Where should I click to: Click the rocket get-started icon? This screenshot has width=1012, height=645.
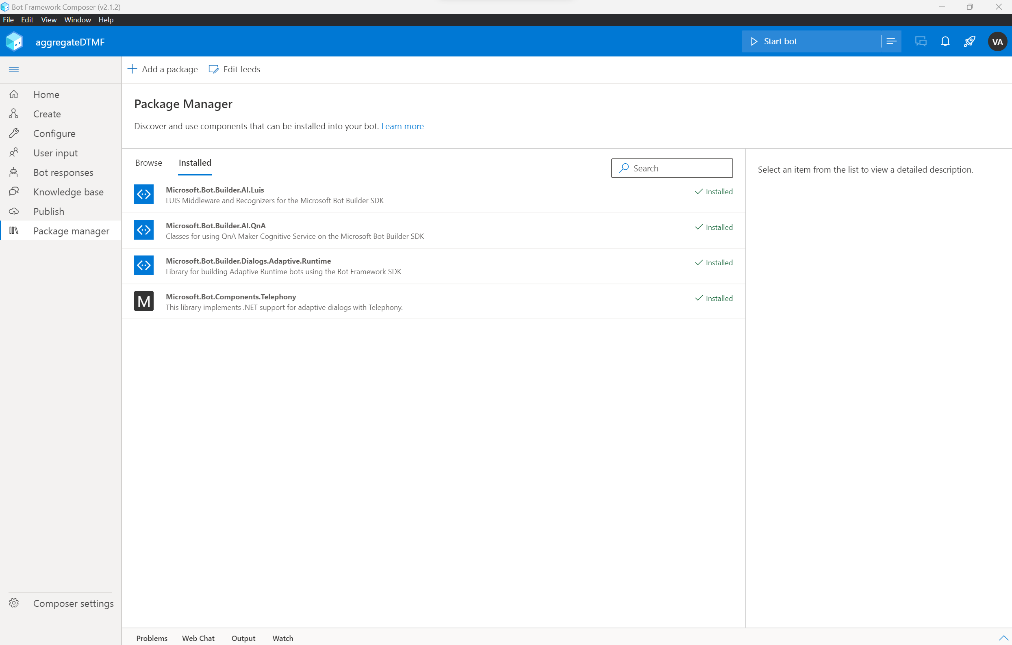coord(970,41)
